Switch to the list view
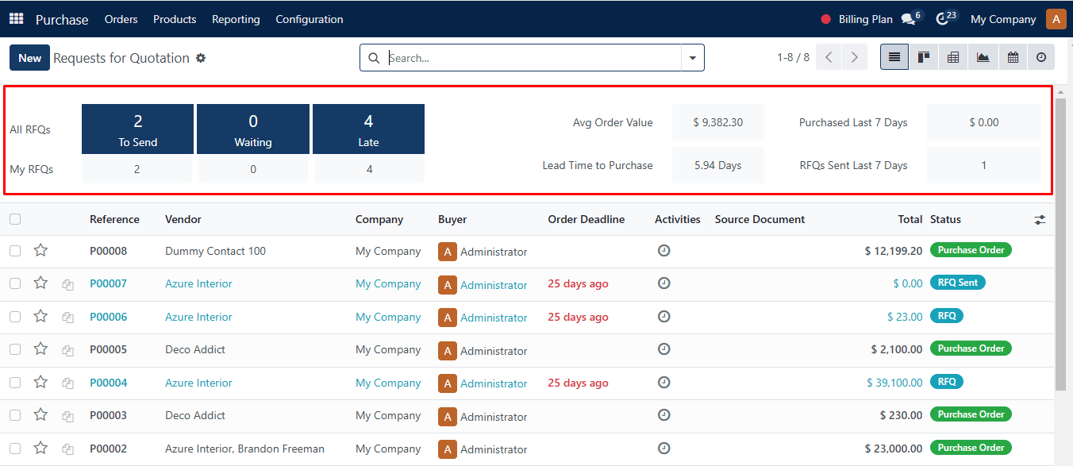Image resolution: width=1073 pixels, height=466 pixels. 894,57
